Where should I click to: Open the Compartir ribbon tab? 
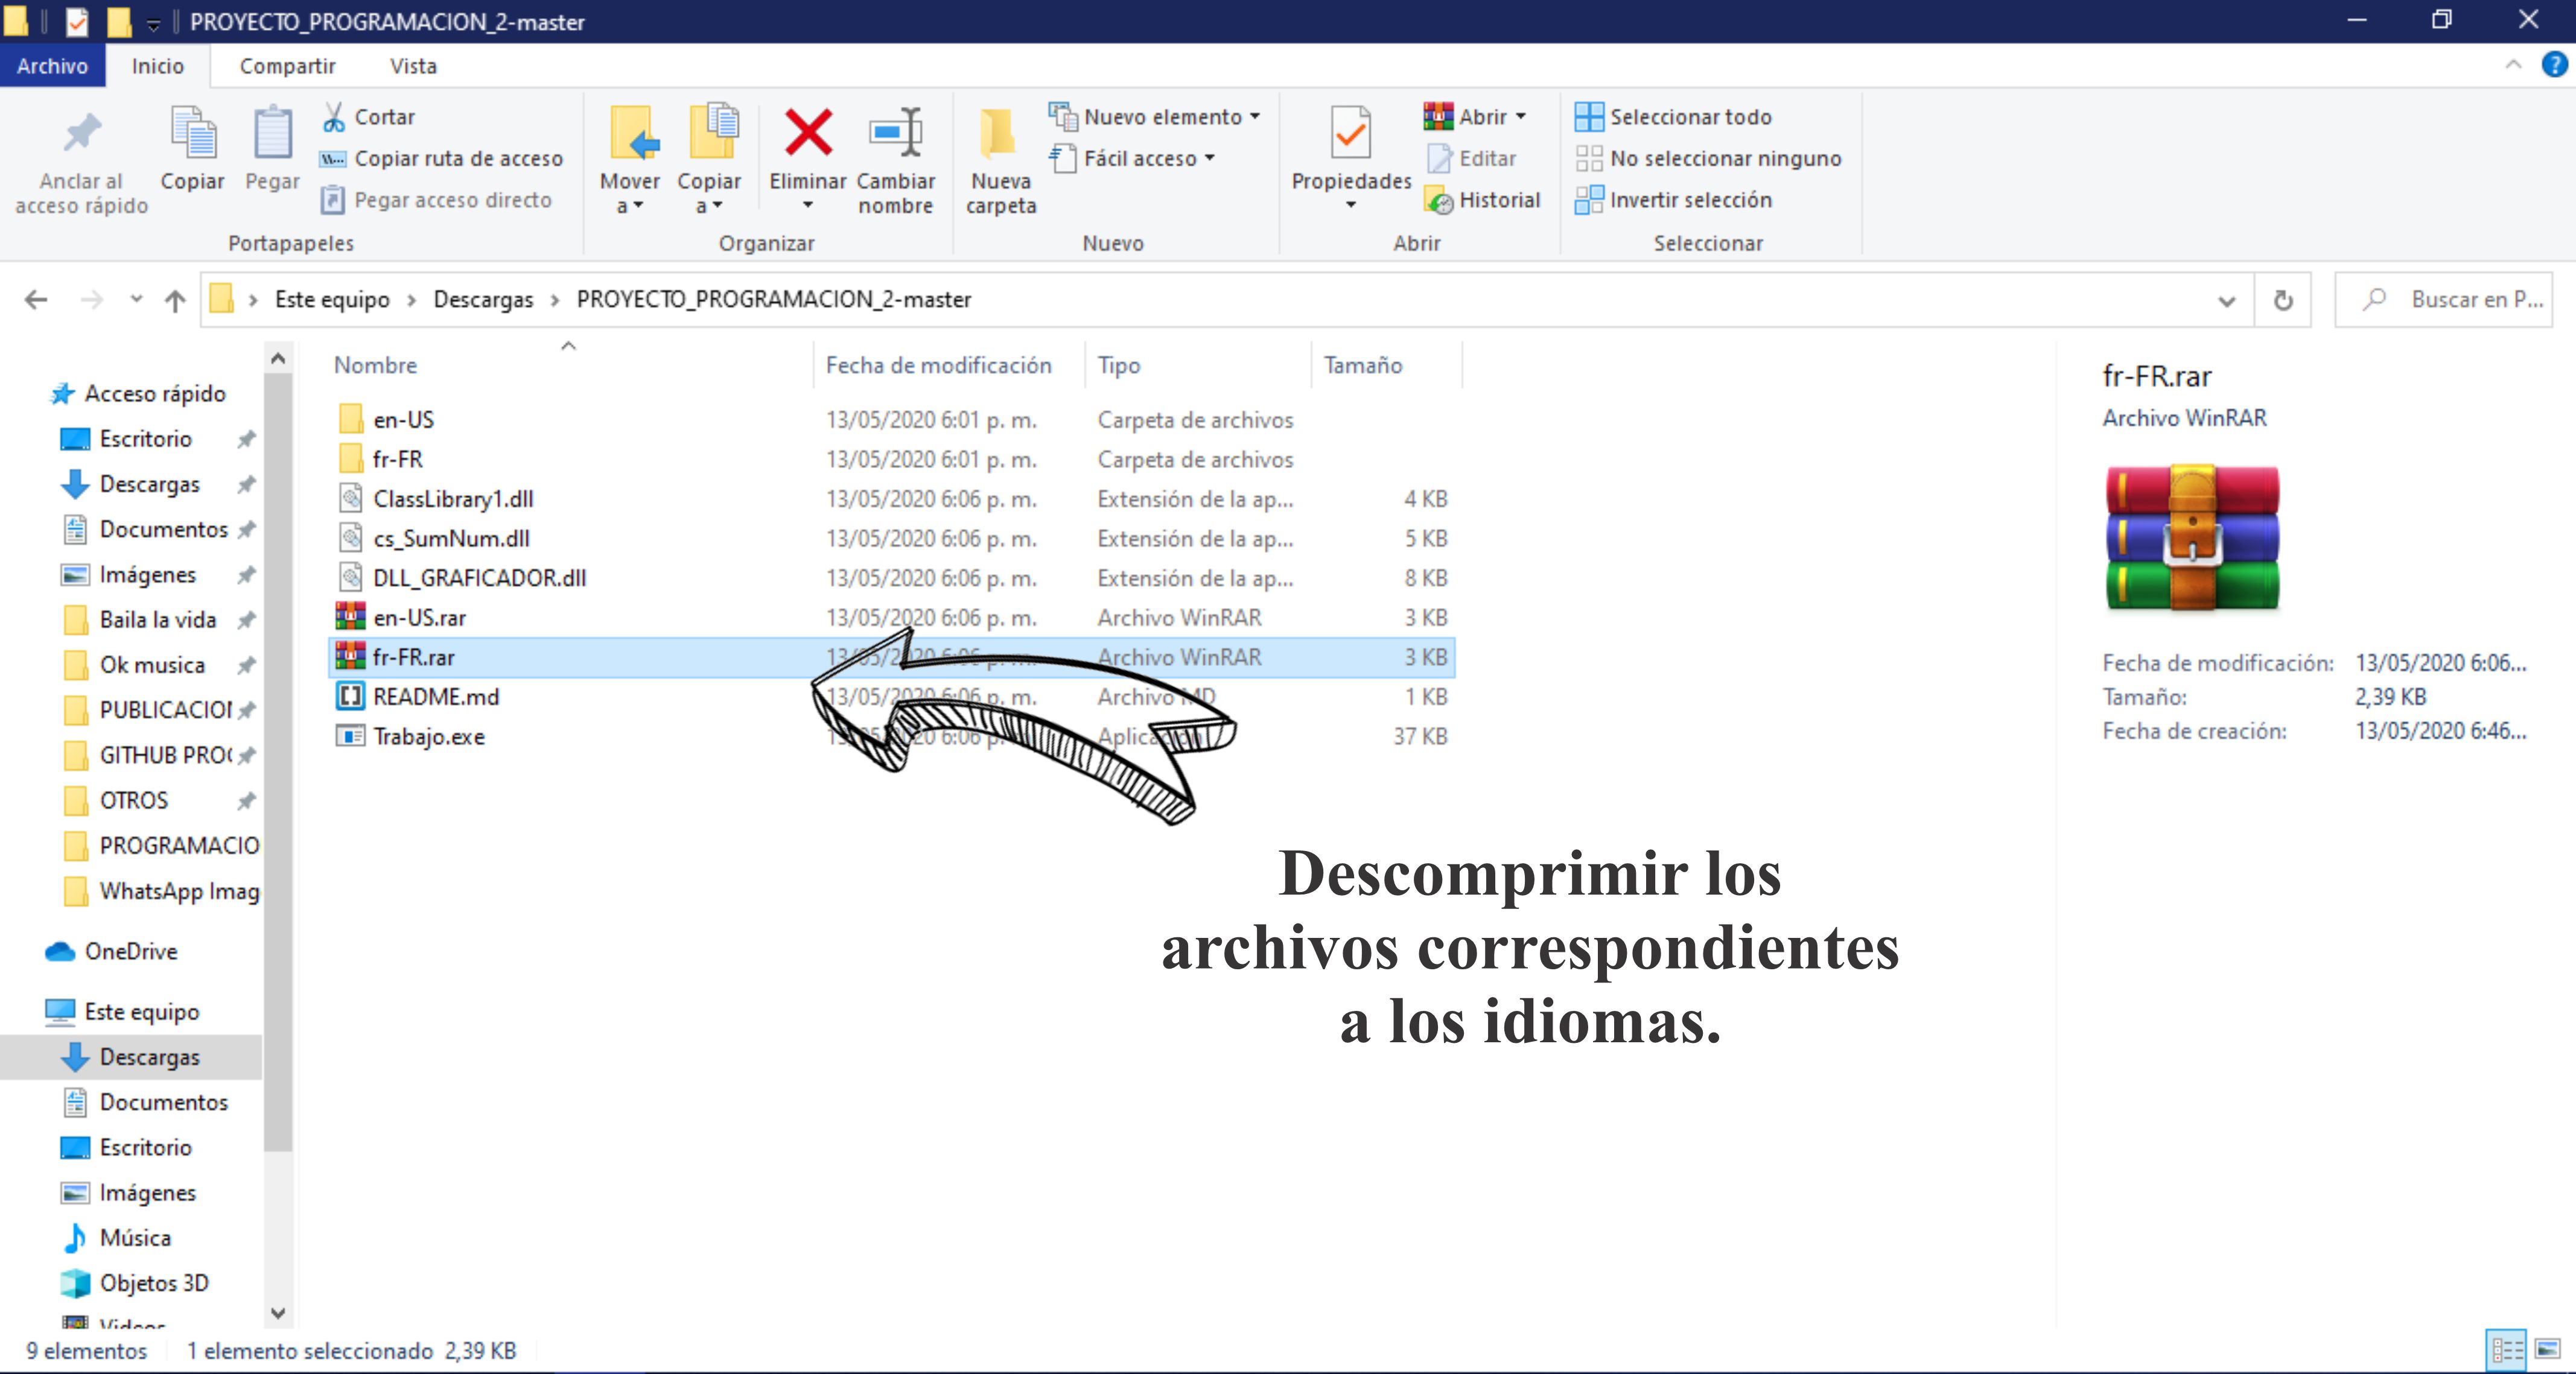[x=287, y=65]
